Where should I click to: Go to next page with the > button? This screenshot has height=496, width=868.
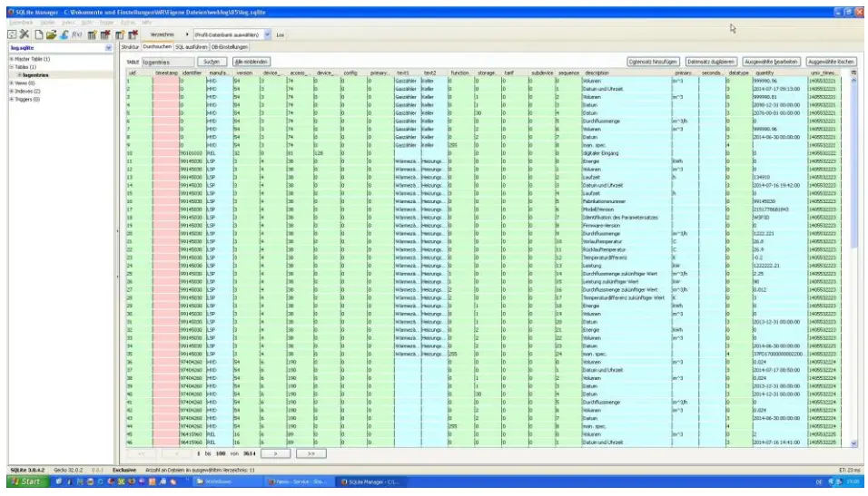coord(276,454)
